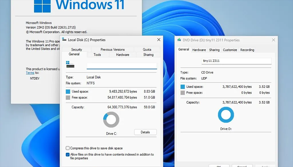Open the Sharing tab in C: Properties
The height and width of the screenshot is (167, 293).
[148, 55]
